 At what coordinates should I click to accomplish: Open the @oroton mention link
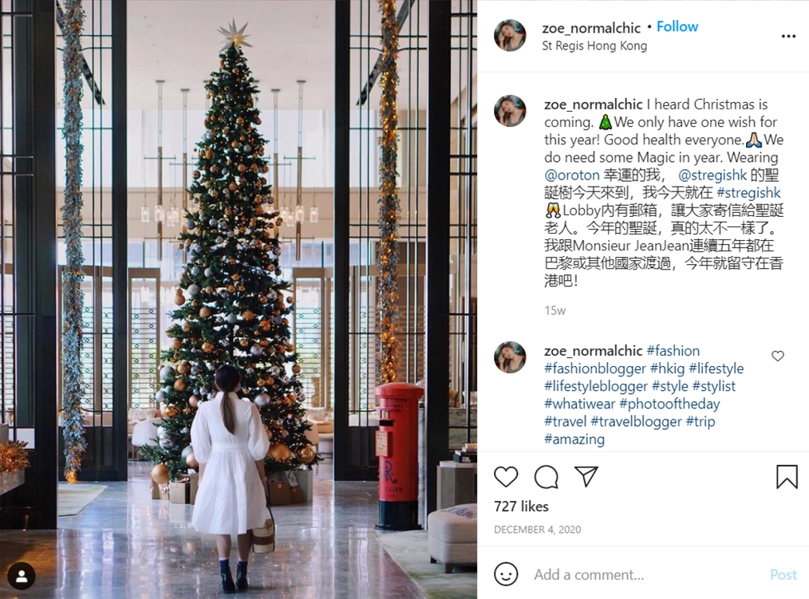point(572,175)
